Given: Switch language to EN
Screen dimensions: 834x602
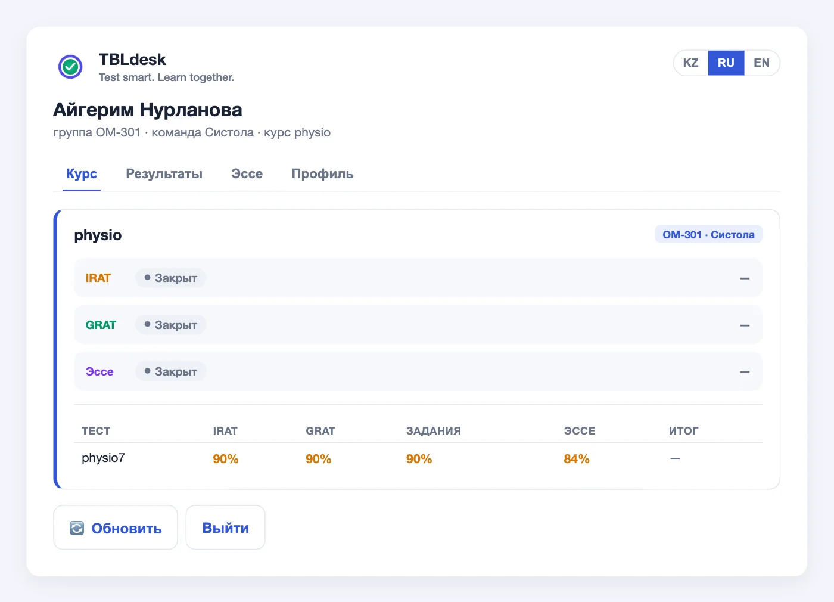Looking at the screenshot, I should (x=762, y=63).
